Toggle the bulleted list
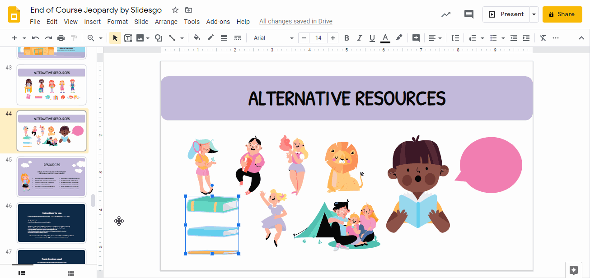 tap(494, 38)
